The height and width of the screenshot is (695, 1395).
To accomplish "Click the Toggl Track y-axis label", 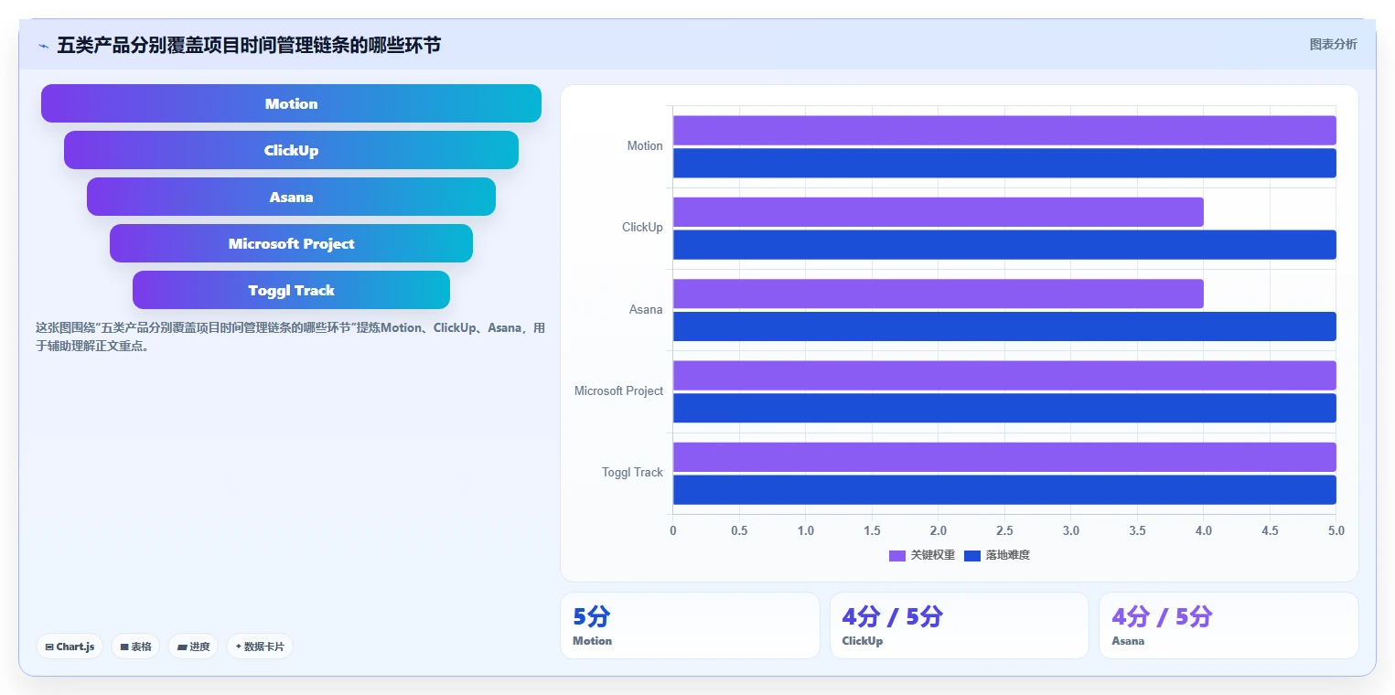I will 632,473.
